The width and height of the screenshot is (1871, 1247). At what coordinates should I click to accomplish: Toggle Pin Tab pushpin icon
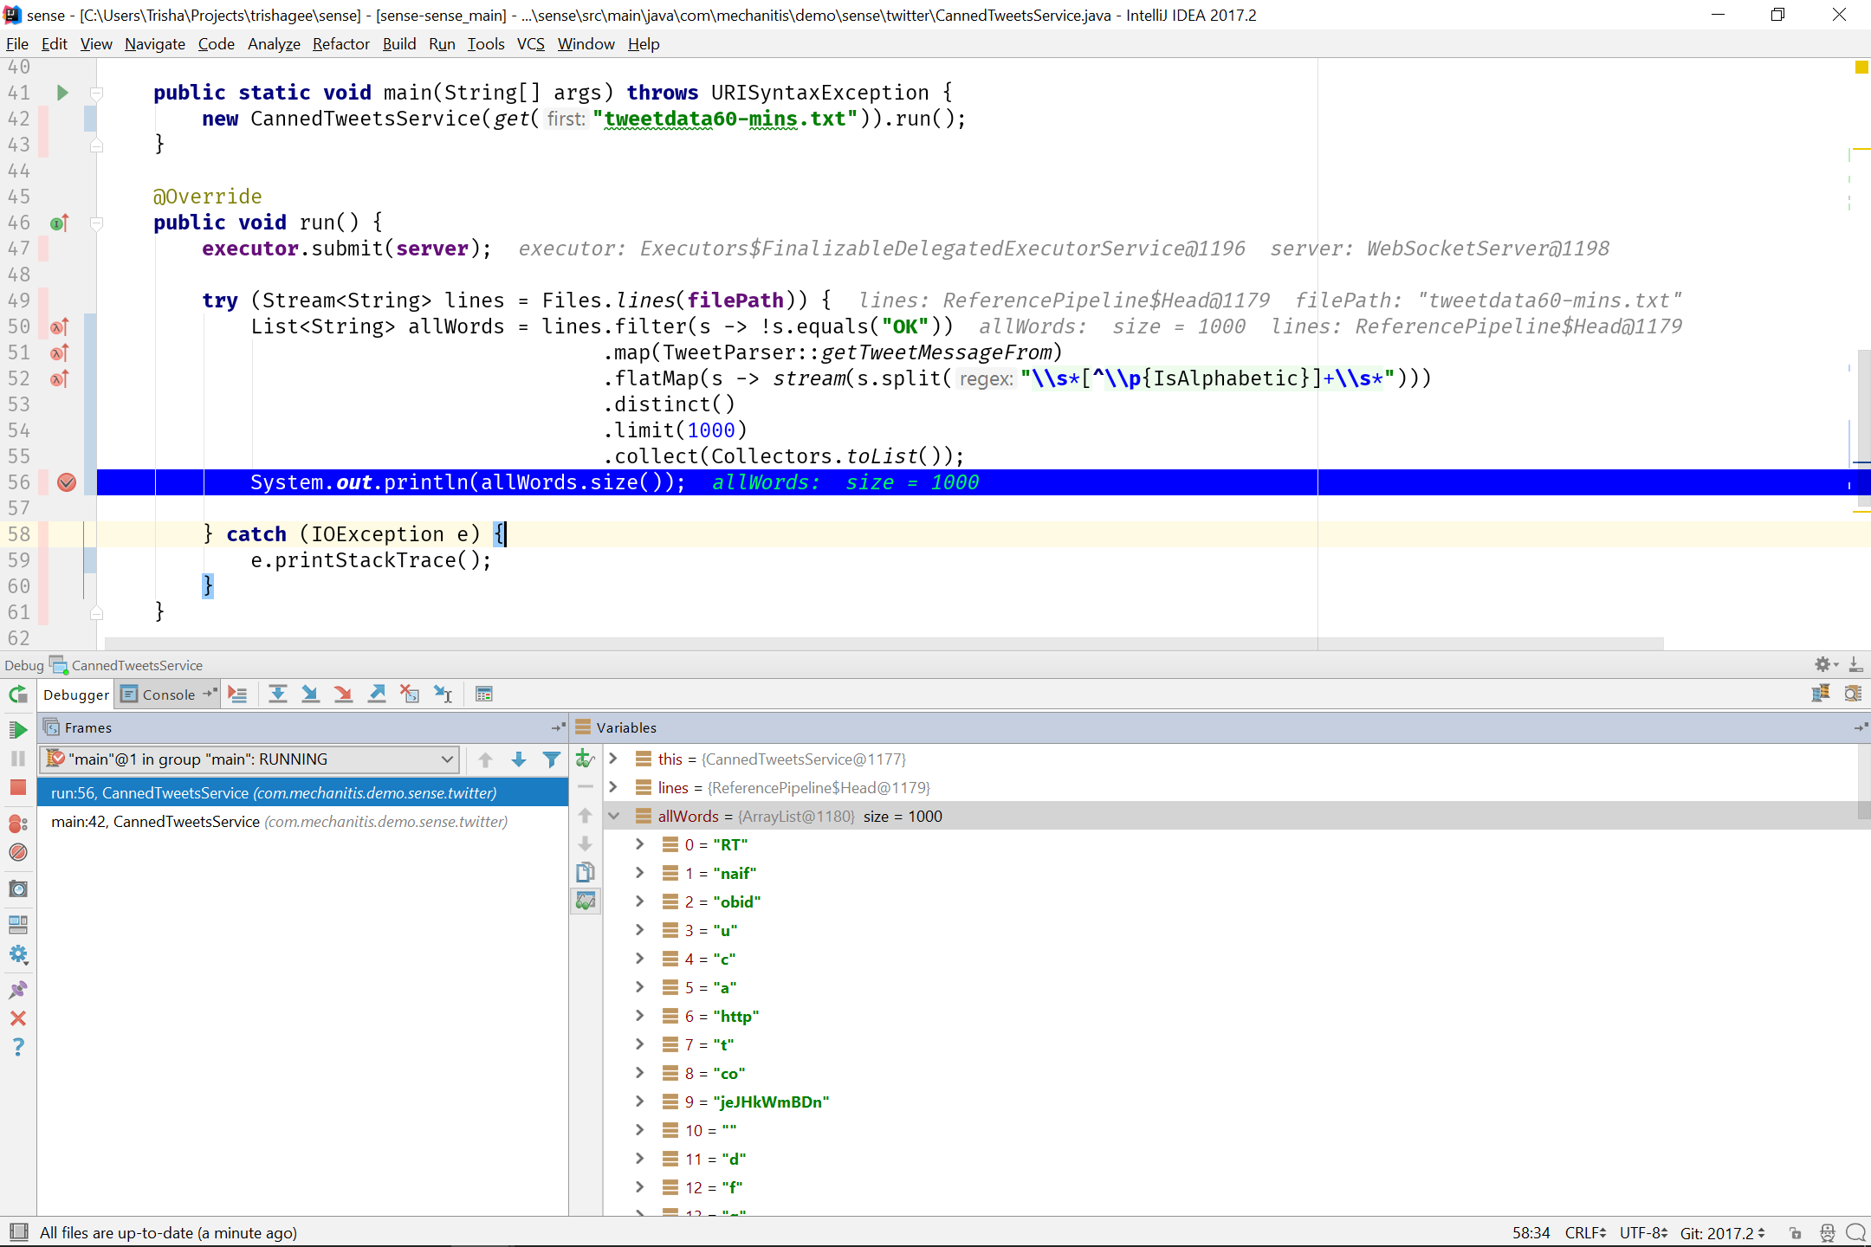(x=18, y=990)
